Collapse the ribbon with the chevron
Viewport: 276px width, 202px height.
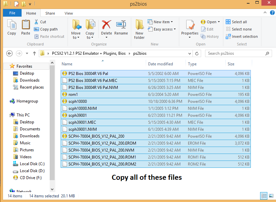(265, 13)
